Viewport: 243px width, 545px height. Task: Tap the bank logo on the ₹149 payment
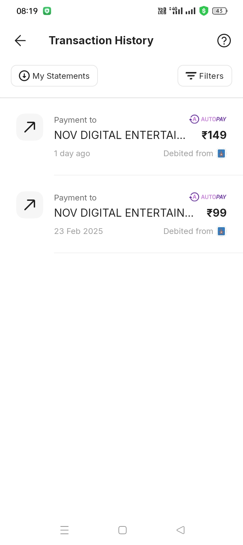click(x=221, y=153)
